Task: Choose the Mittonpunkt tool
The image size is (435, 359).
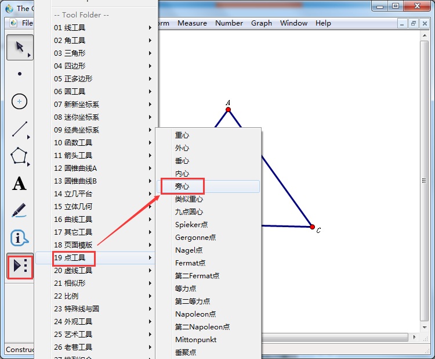Action: 208,340
